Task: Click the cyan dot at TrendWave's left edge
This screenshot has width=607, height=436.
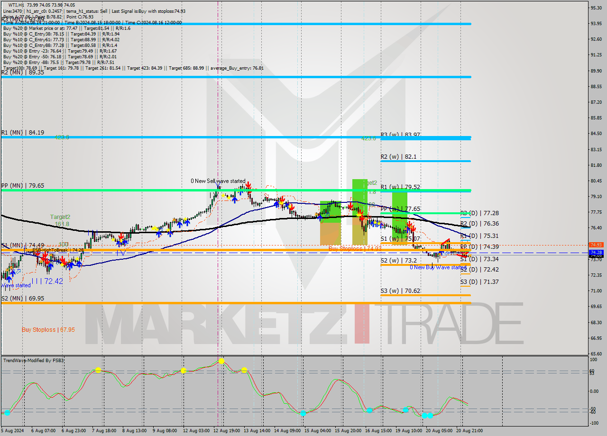Action: point(7,413)
